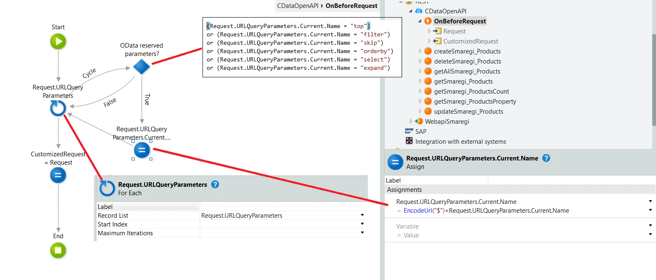
Task: Click the False connector label
Action: [110, 102]
